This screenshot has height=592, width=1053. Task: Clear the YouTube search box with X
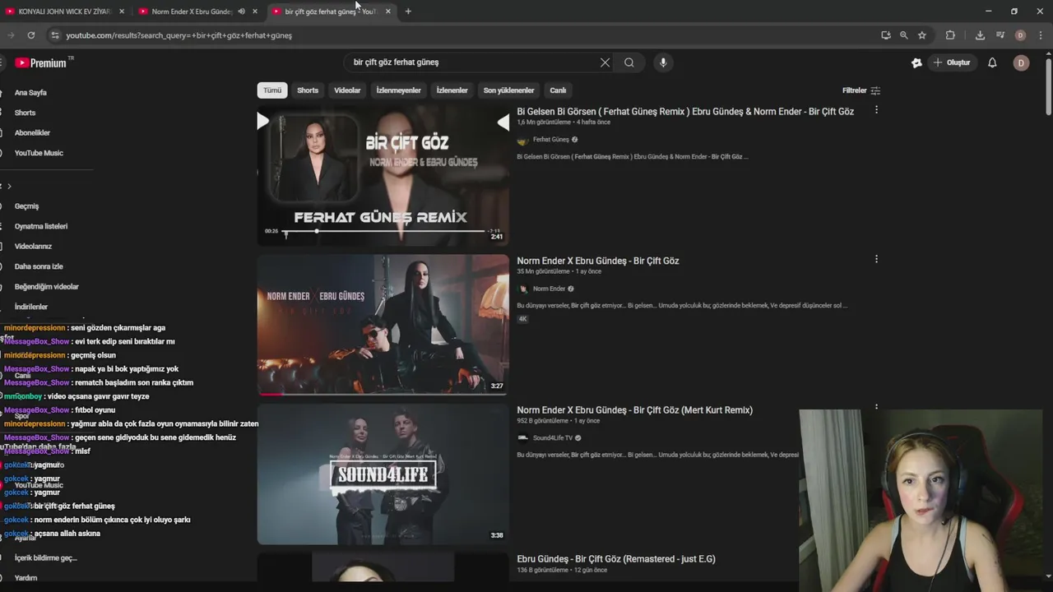coord(605,62)
